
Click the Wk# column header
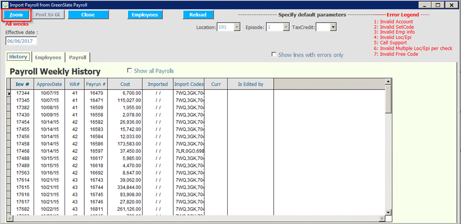click(75, 84)
